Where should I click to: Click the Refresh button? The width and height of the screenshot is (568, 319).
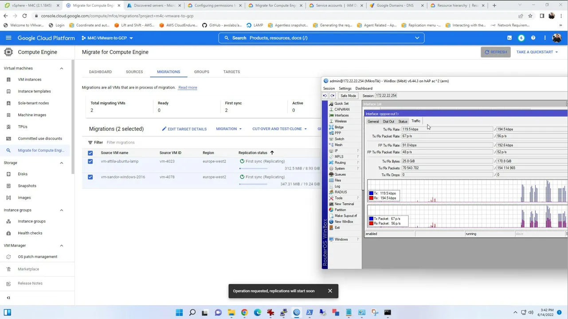point(496,52)
